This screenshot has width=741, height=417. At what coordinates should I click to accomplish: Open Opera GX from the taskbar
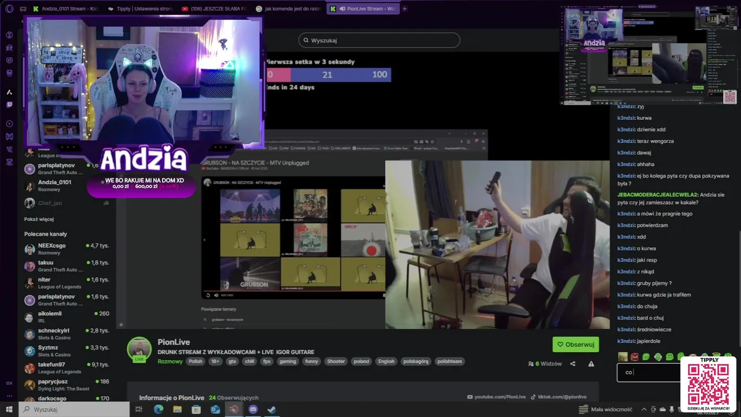(x=234, y=409)
